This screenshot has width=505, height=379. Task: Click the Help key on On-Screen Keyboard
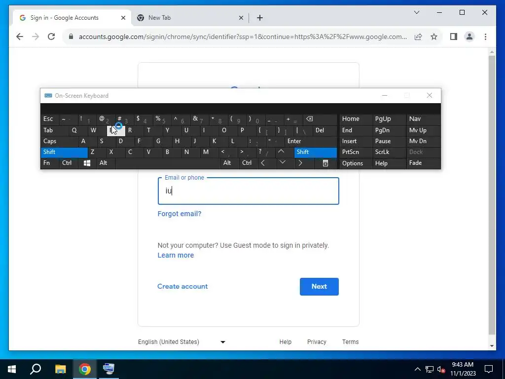pos(389,163)
